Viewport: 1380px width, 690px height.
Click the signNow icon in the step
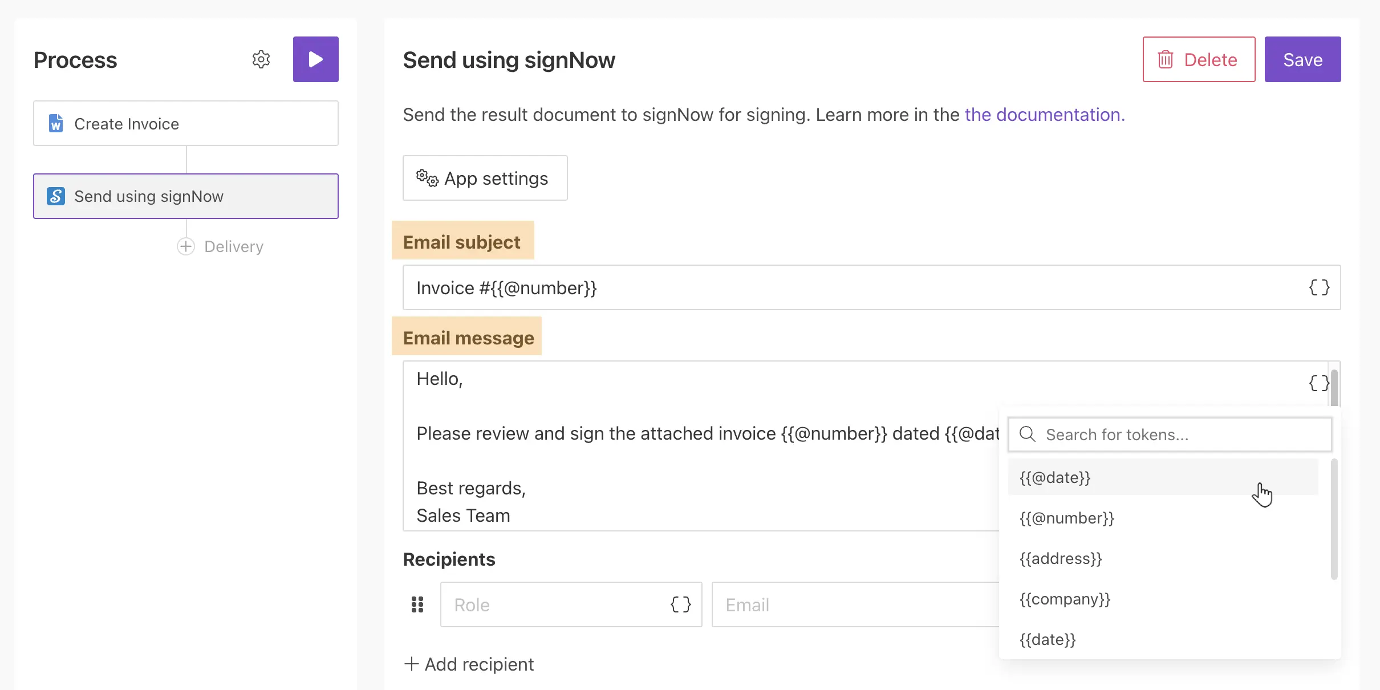[x=56, y=196]
